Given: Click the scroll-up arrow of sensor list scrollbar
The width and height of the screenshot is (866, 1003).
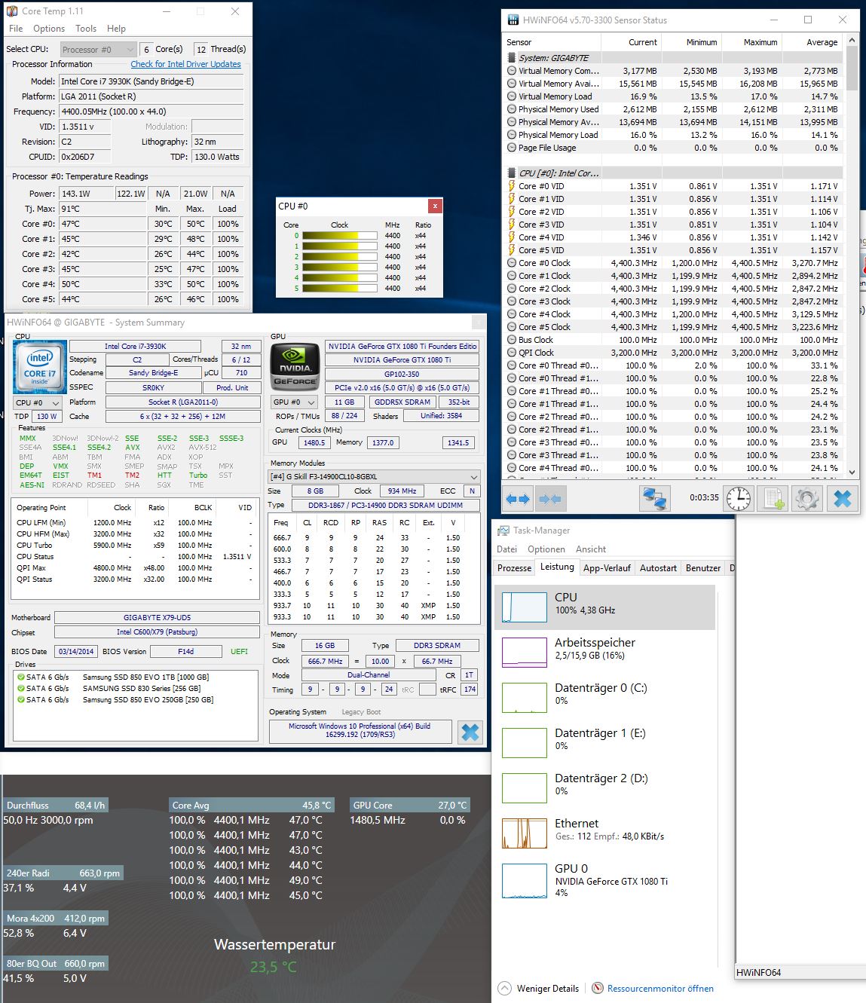Looking at the screenshot, I should pos(852,40).
